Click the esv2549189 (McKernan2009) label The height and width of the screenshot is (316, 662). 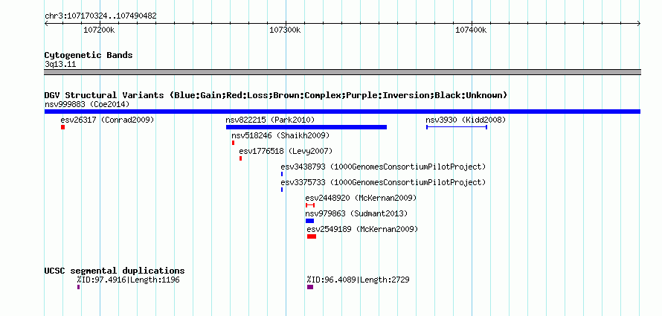(363, 229)
